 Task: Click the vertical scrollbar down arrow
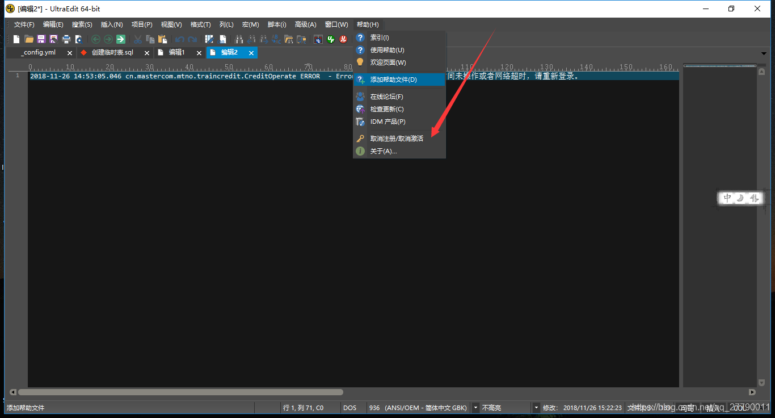[x=761, y=382]
